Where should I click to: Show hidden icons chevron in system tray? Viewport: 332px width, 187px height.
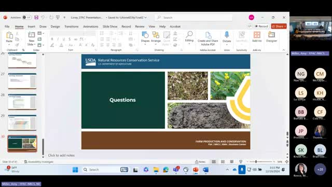(227, 170)
